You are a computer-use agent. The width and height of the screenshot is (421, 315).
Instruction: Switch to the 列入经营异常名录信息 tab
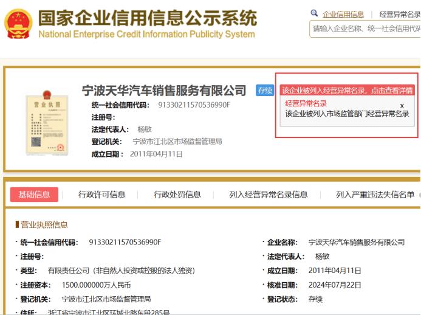(x=269, y=195)
